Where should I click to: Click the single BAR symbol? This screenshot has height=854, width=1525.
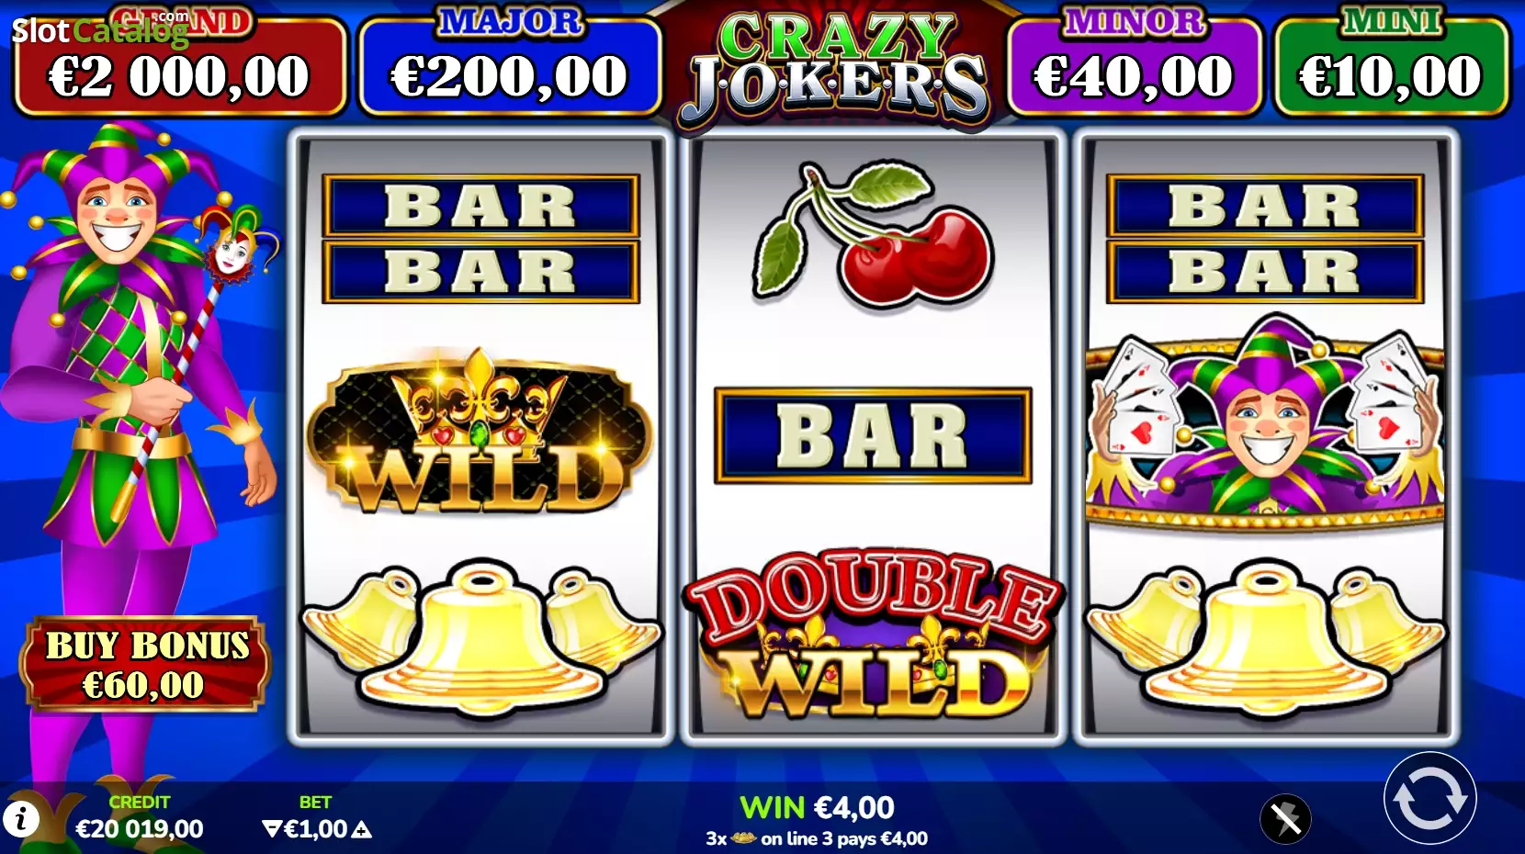(x=873, y=435)
